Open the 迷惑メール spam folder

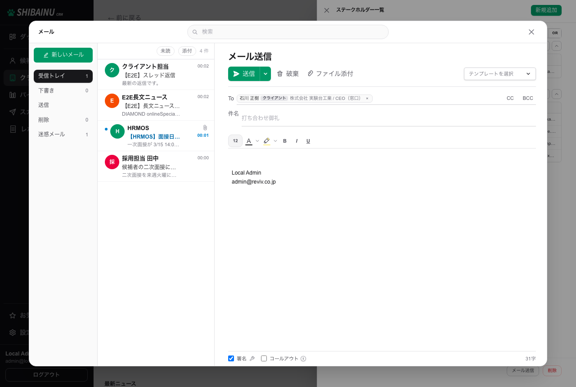[63, 134]
